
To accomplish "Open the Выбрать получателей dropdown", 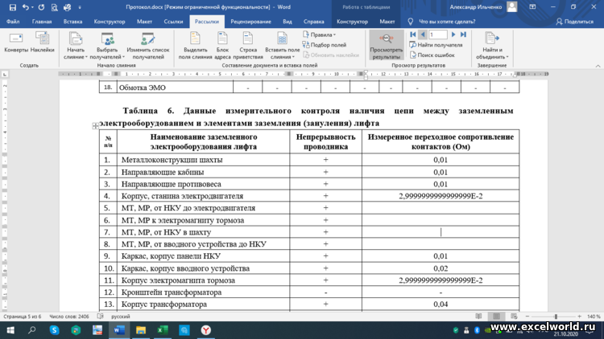I will pyautogui.click(x=107, y=46).
